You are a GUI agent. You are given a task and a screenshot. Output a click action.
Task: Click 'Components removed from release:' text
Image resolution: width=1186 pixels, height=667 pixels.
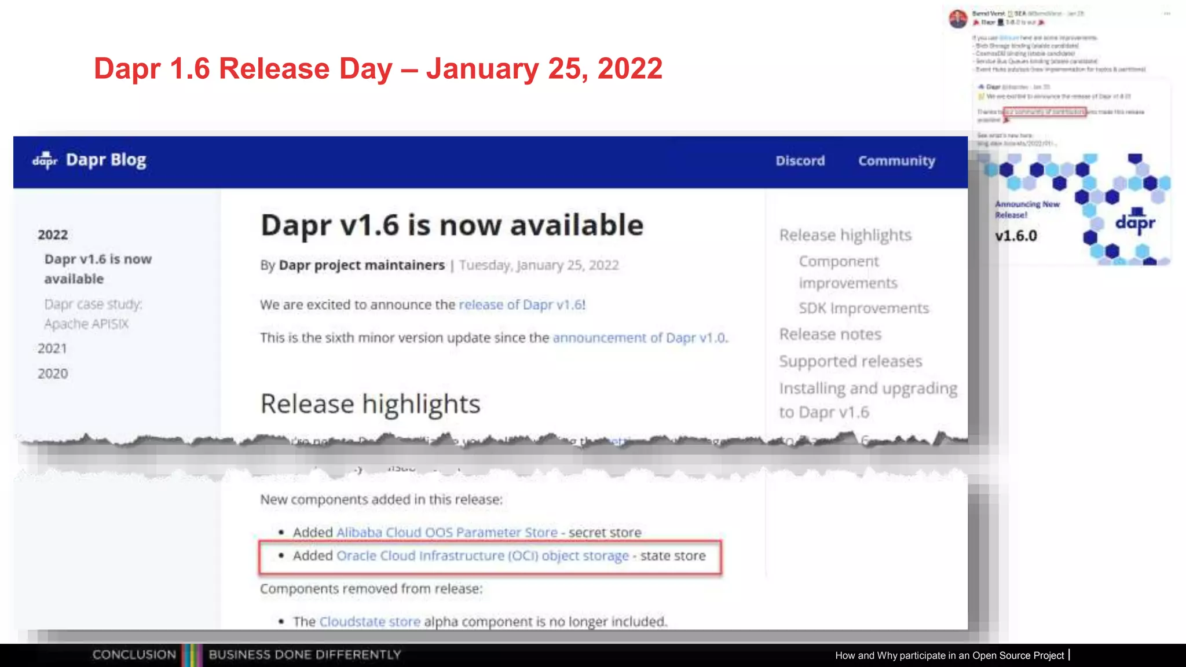[371, 589]
